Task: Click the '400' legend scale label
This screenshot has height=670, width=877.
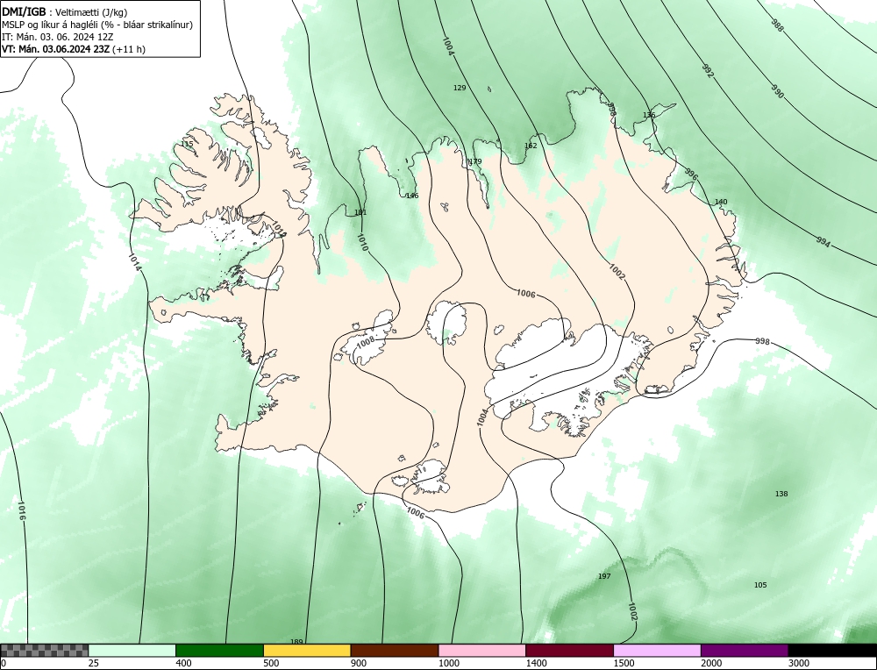Action: click(x=183, y=663)
